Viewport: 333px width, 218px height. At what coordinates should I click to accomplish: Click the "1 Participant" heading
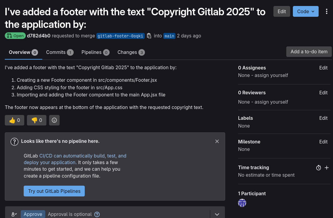252,193
